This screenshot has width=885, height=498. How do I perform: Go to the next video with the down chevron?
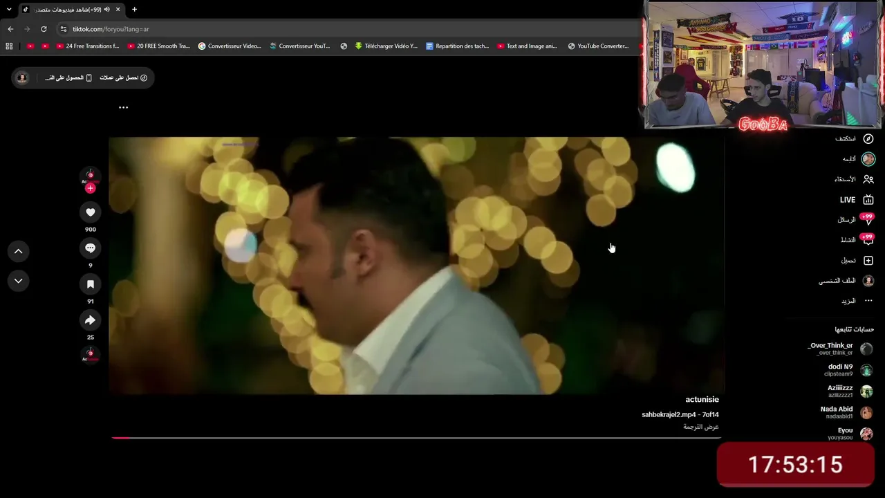19,281
